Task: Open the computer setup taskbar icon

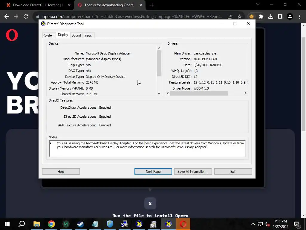Action: pyautogui.click(x=124, y=224)
